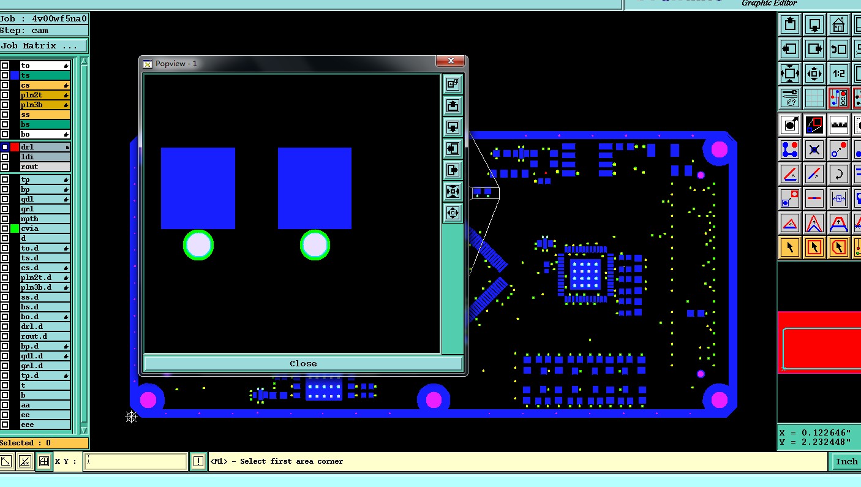Click the blue to red point move icon
The height and width of the screenshot is (487, 861).
838,149
